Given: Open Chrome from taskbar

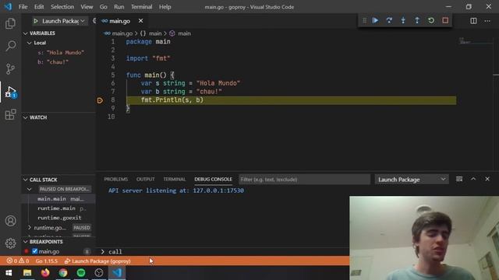Looking at the screenshot, I should point(63,273).
